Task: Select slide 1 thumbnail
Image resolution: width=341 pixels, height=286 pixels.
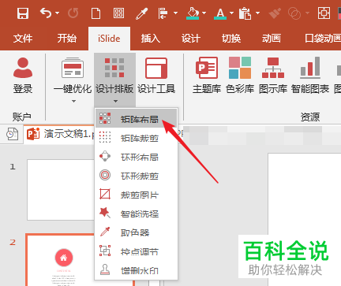Action: pos(61,190)
